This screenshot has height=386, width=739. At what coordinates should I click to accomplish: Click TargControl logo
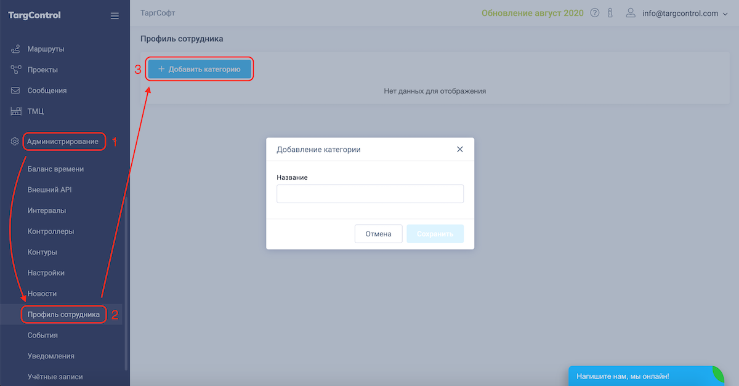34,15
